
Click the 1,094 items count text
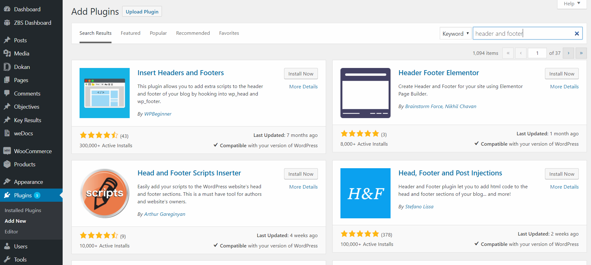point(485,53)
